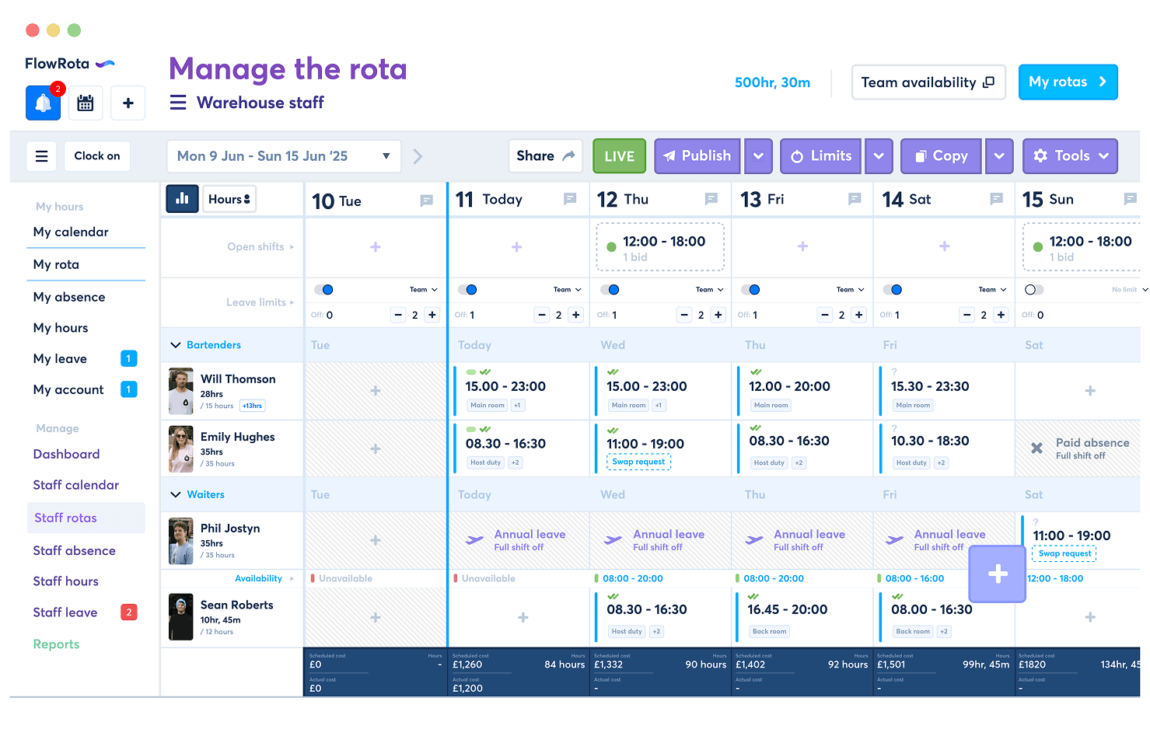Toggle the hamburger sidebar menu
This screenshot has width=1150, height=729.
[x=42, y=156]
